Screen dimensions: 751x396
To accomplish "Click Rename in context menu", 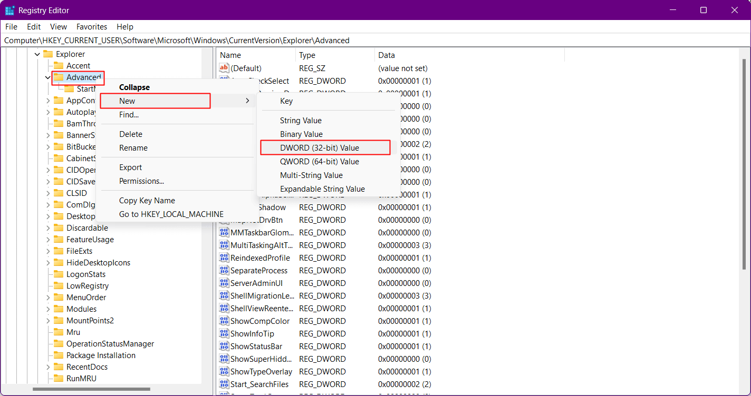I will (x=177, y=147).
